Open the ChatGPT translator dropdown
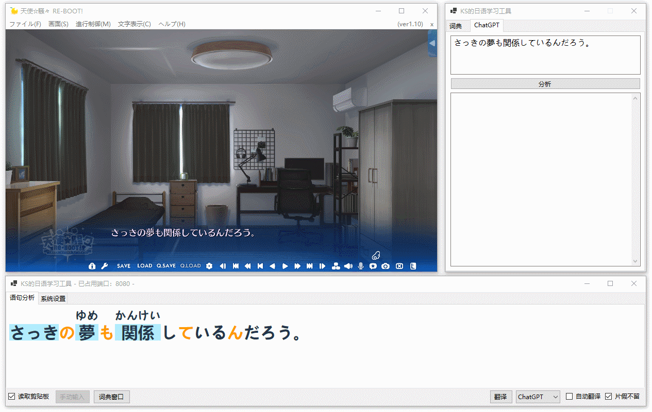The image size is (652, 412). pos(538,397)
